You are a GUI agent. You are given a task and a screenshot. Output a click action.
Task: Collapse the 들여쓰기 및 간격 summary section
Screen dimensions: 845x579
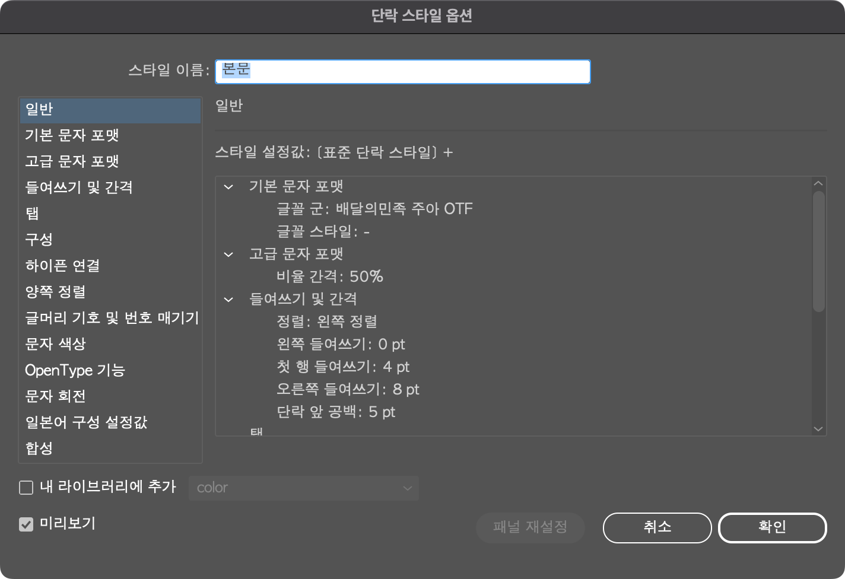coord(228,299)
